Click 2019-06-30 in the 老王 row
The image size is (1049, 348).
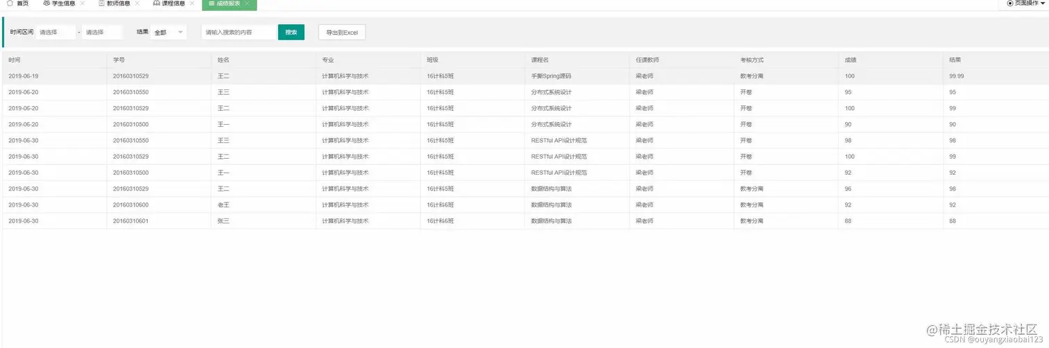(x=24, y=205)
